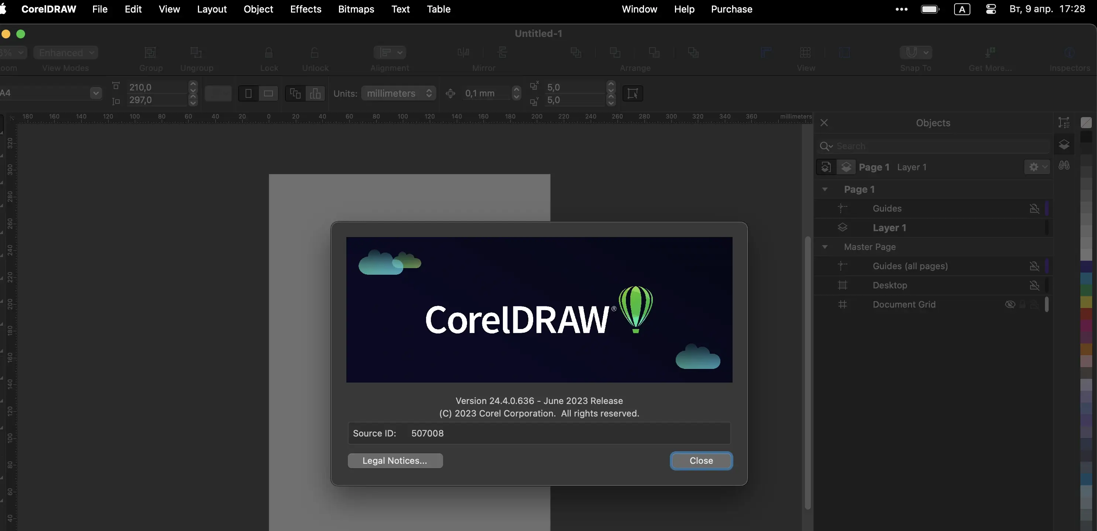The image size is (1097, 531).
Task: Set page orientation to Landscape
Action: [268, 93]
